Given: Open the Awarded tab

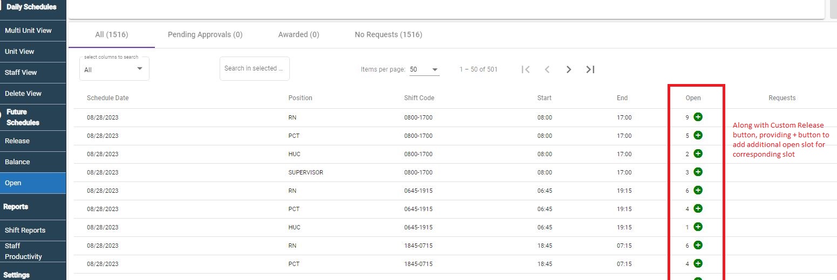Looking at the screenshot, I should [298, 34].
